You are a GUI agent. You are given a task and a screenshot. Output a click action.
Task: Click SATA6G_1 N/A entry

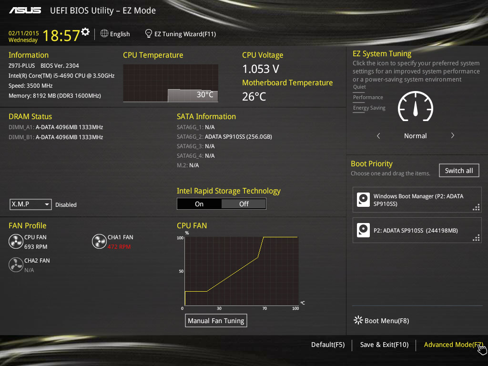(196, 127)
